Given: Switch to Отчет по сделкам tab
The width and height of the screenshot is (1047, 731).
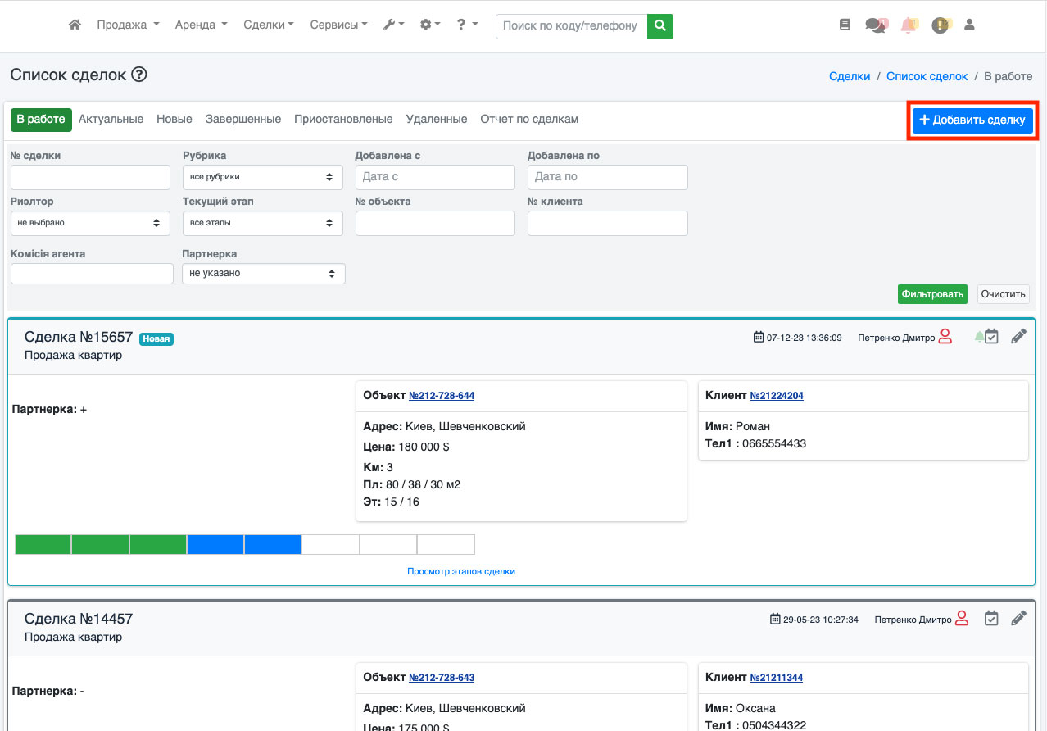Looking at the screenshot, I should (529, 120).
